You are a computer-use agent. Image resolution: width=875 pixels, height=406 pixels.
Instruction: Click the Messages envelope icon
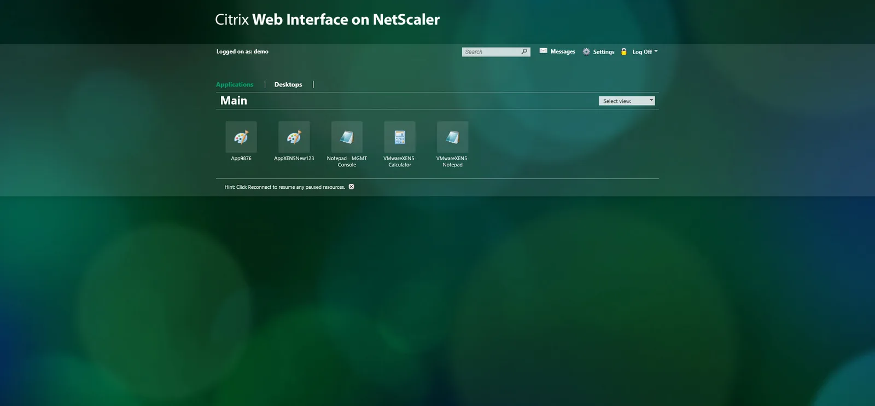point(543,50)
